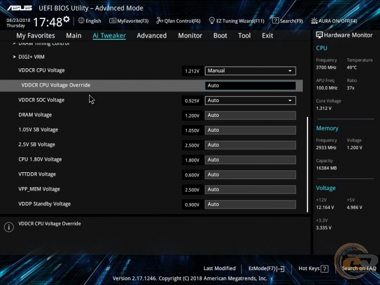Open the Main tab

(x=74, y=36)
